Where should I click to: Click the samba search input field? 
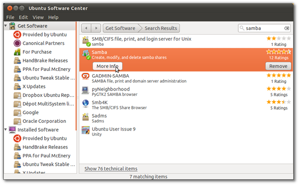[263, 28]
